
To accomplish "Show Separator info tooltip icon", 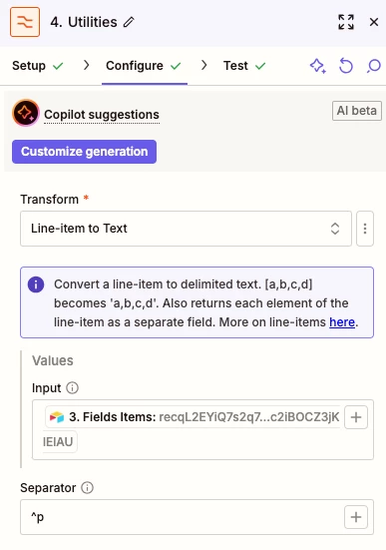I will pyautogui.click(x=88, y=487).
